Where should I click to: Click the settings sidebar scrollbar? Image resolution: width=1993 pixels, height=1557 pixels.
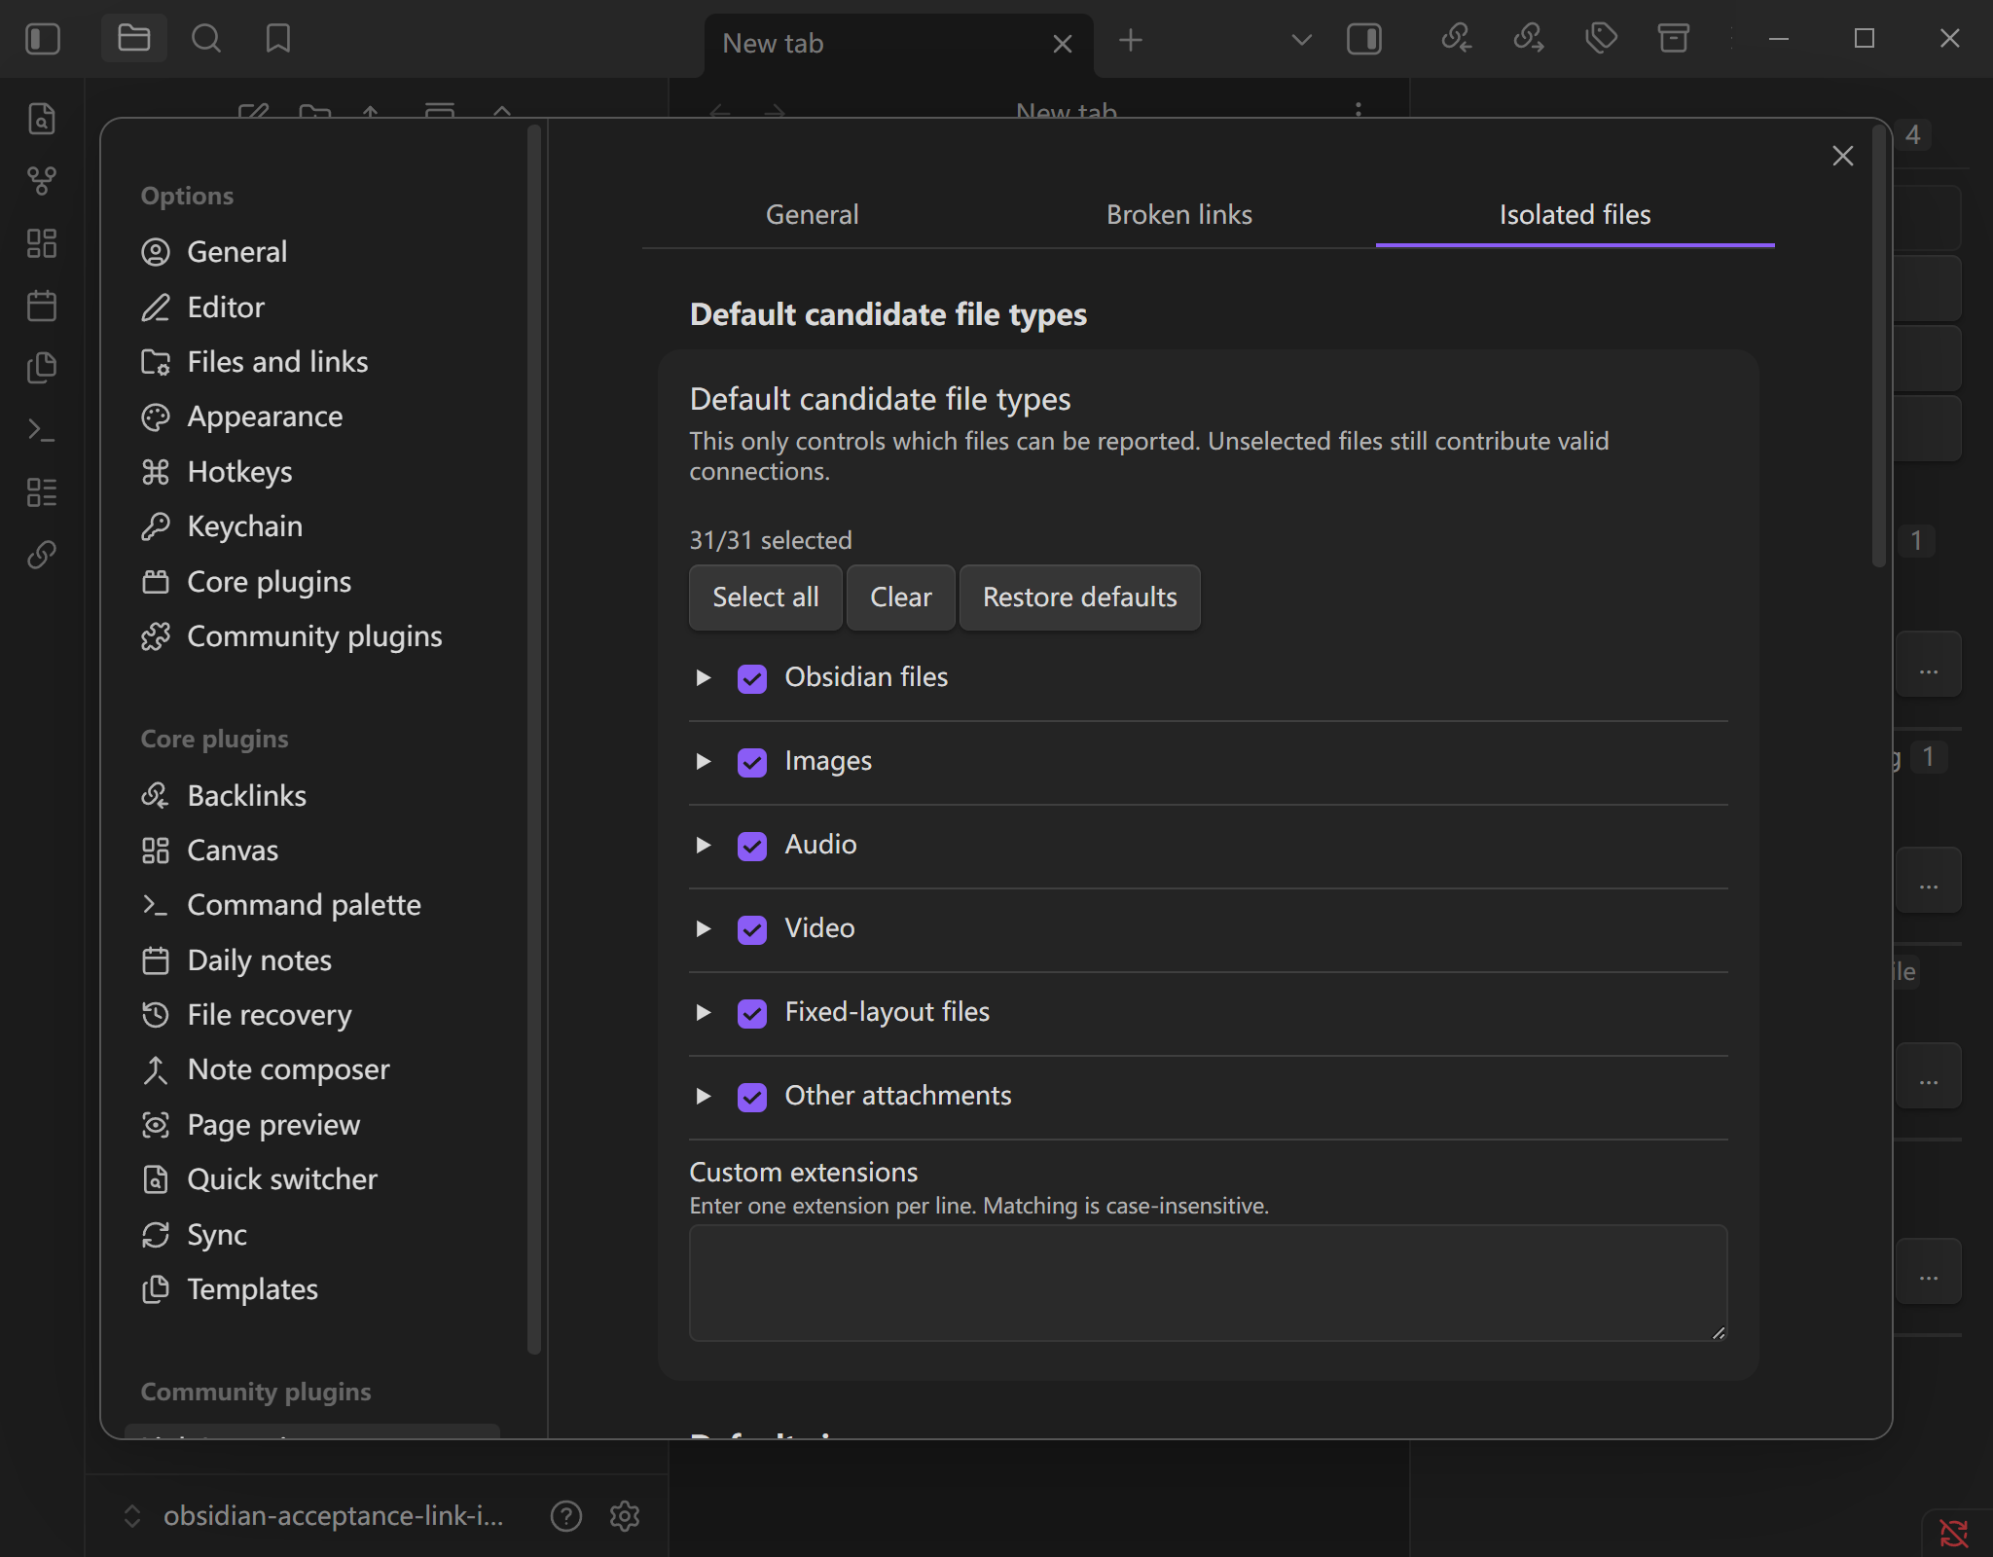coord(533,740)
